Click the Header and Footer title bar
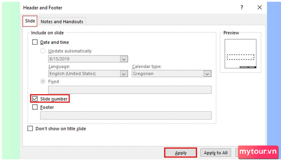The image size is (281, 162). [x=120, y=8]
